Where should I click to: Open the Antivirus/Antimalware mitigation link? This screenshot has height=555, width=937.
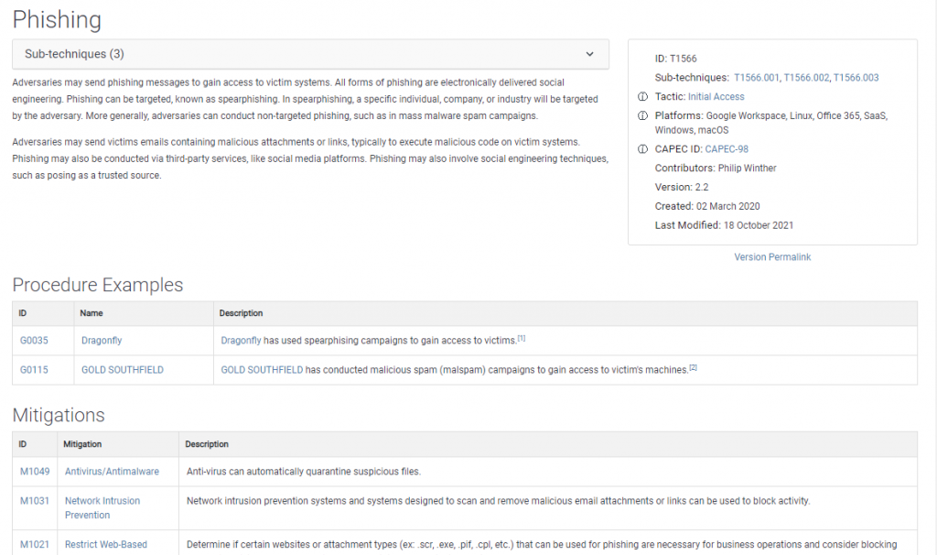[x=113, y=472]
